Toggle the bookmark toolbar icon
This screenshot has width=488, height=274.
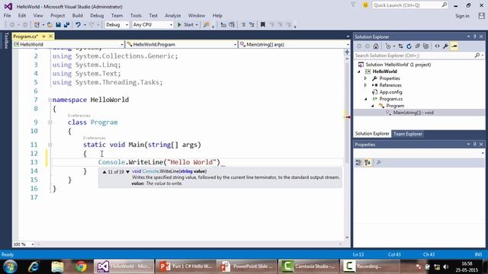pos(262,24)
